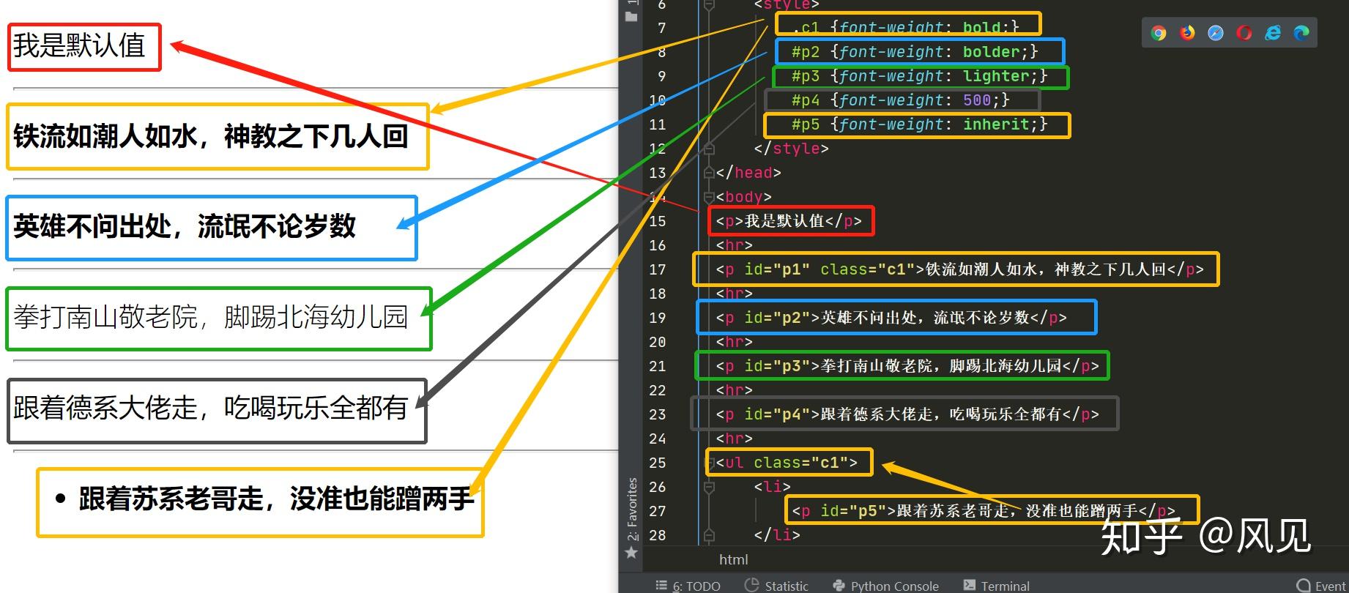Collapse the closing head tag fold marker

coord(709,173)
